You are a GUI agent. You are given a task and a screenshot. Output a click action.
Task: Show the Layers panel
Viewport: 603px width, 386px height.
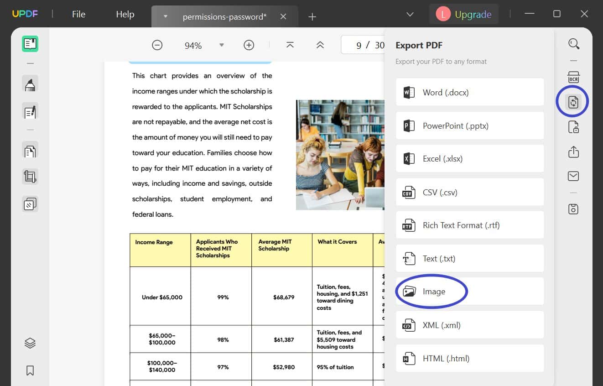[30, 343]
